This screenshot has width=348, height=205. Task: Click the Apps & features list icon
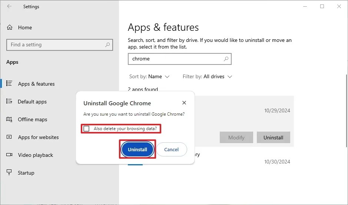9,83
